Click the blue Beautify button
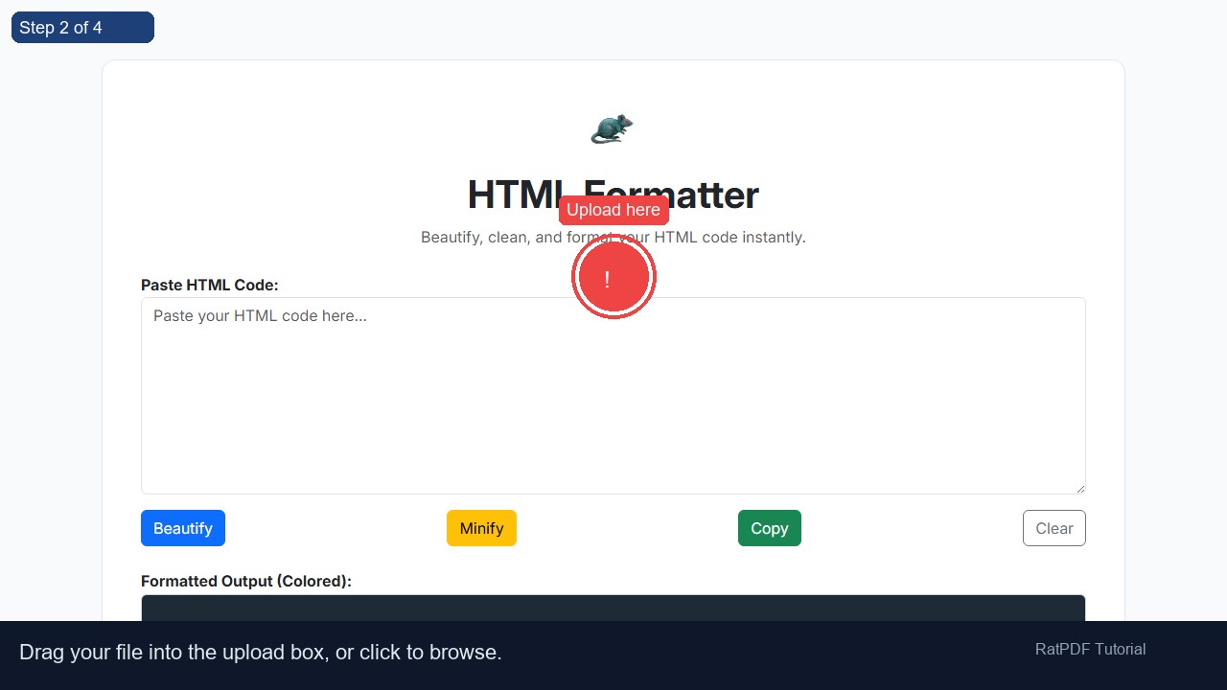1227x690 pixels. 183,528
